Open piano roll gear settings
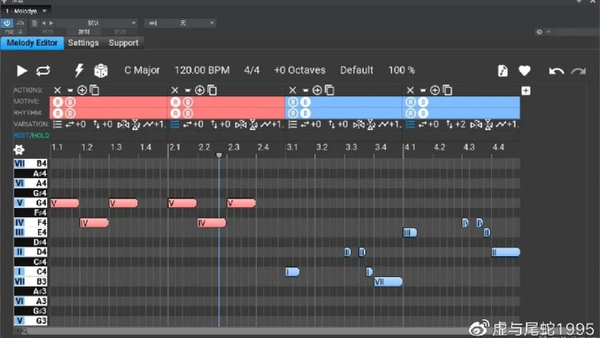 coord(19,150)
